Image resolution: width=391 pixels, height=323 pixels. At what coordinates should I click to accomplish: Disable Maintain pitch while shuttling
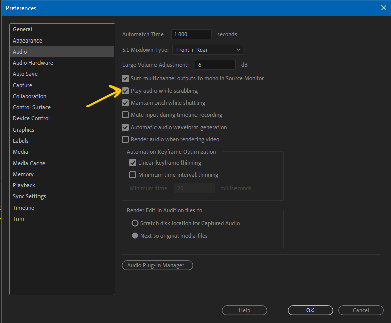tap(126, 103)
